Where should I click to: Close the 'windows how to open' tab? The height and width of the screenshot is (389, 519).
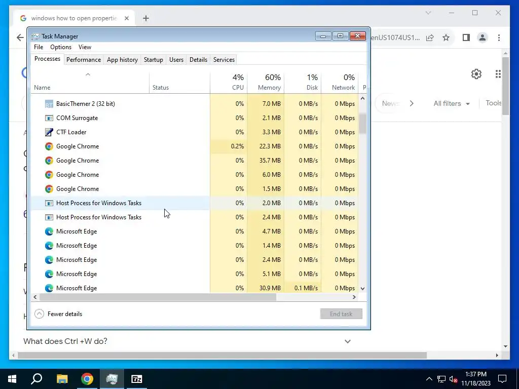[126, 18]
